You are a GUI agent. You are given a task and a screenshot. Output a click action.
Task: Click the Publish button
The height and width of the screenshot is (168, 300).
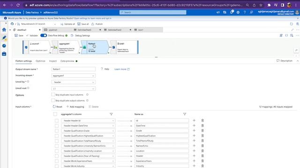97,24
